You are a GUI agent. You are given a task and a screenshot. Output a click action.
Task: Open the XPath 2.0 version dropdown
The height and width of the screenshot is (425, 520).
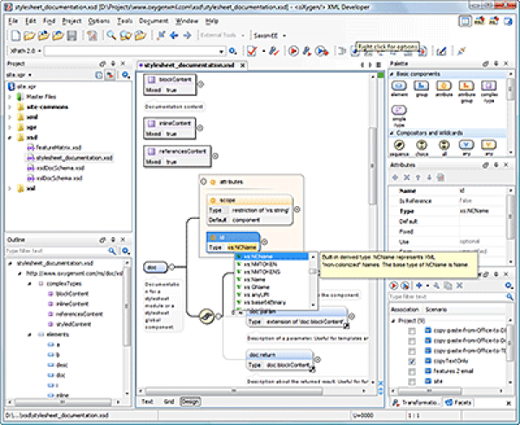pyautogui.click(x=39, y=51)
